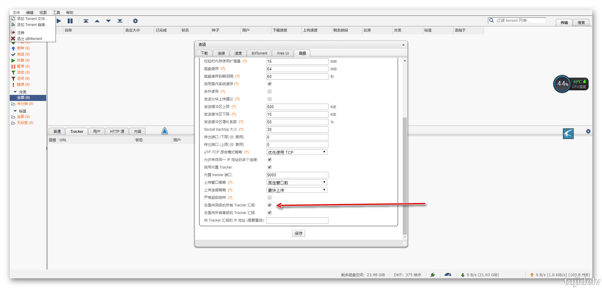Click the 搜索 button at top right
602x288 pixels.
pyautogui.click(x=581, y=23)
